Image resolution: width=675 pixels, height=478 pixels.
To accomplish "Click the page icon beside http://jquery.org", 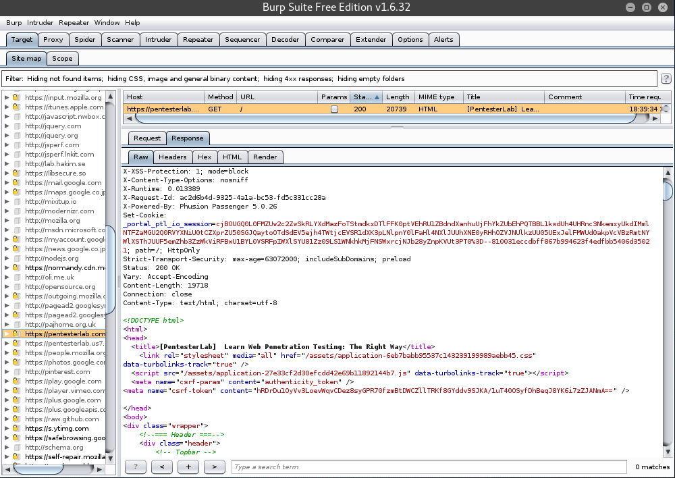I will [18, 135].
